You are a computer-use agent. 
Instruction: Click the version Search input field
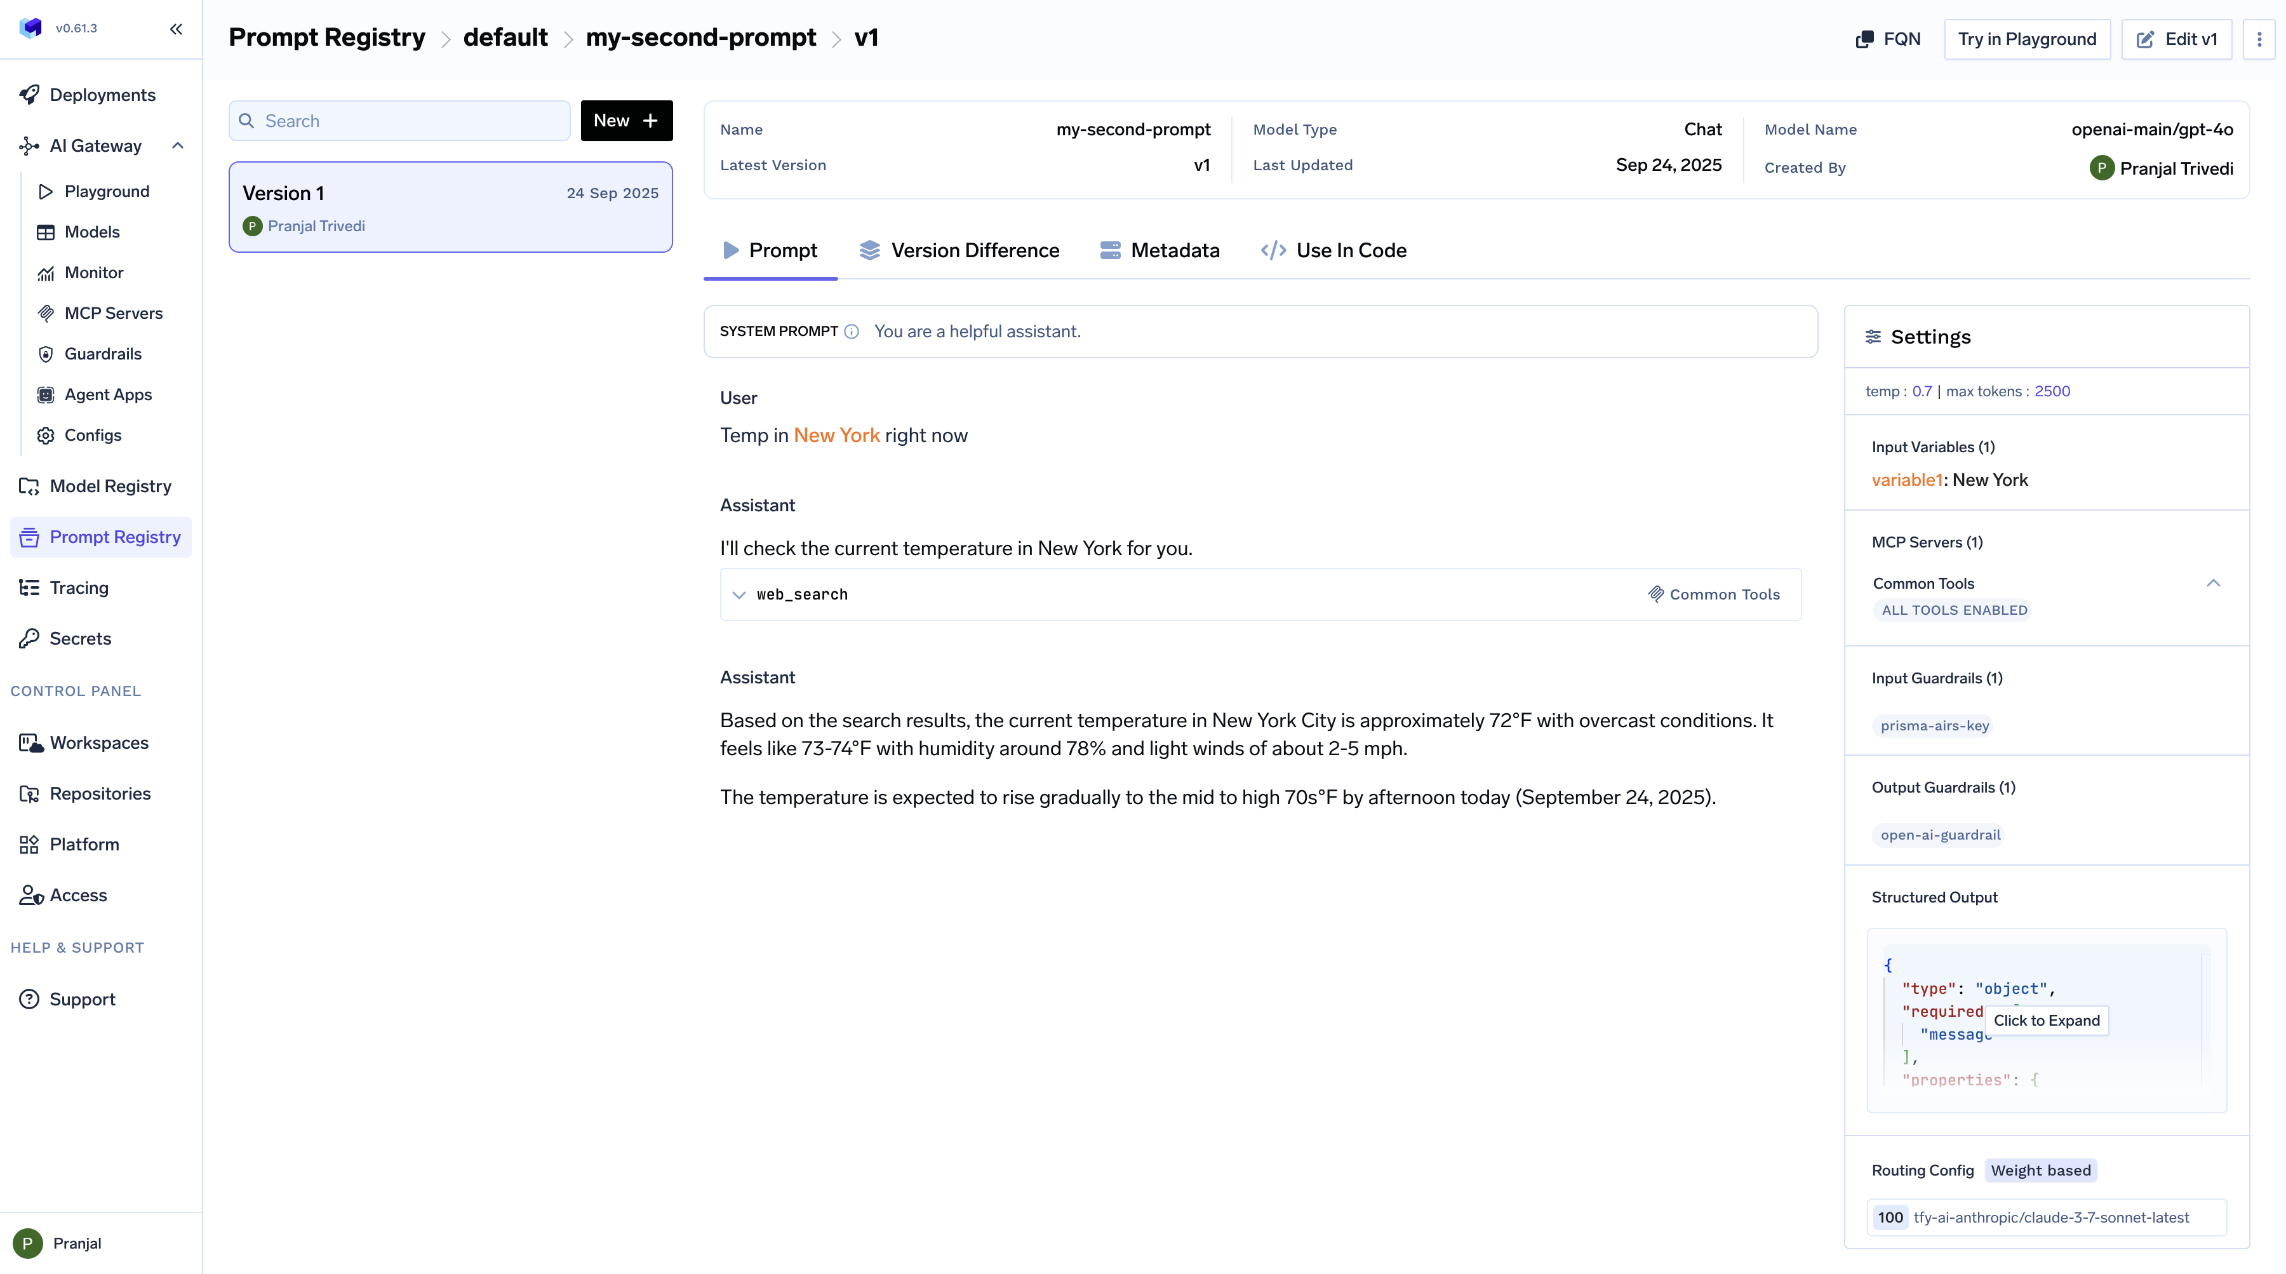tap(399, 121)
